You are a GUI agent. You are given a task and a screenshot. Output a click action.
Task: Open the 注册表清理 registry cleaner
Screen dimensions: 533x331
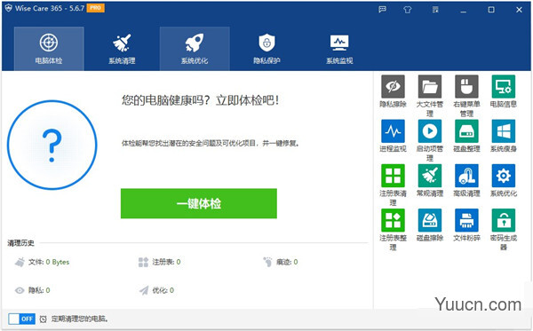point(393,176)
